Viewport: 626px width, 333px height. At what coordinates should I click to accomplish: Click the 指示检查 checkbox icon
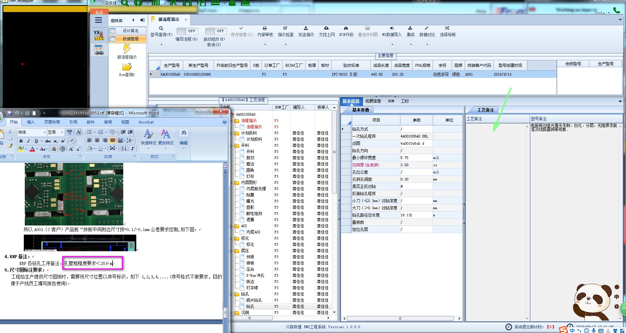(285, 28)
